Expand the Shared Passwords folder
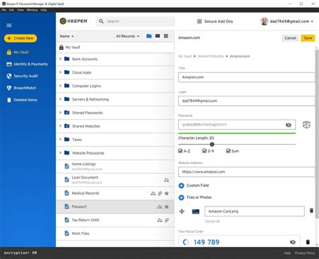319x259 pixels. 60,113
